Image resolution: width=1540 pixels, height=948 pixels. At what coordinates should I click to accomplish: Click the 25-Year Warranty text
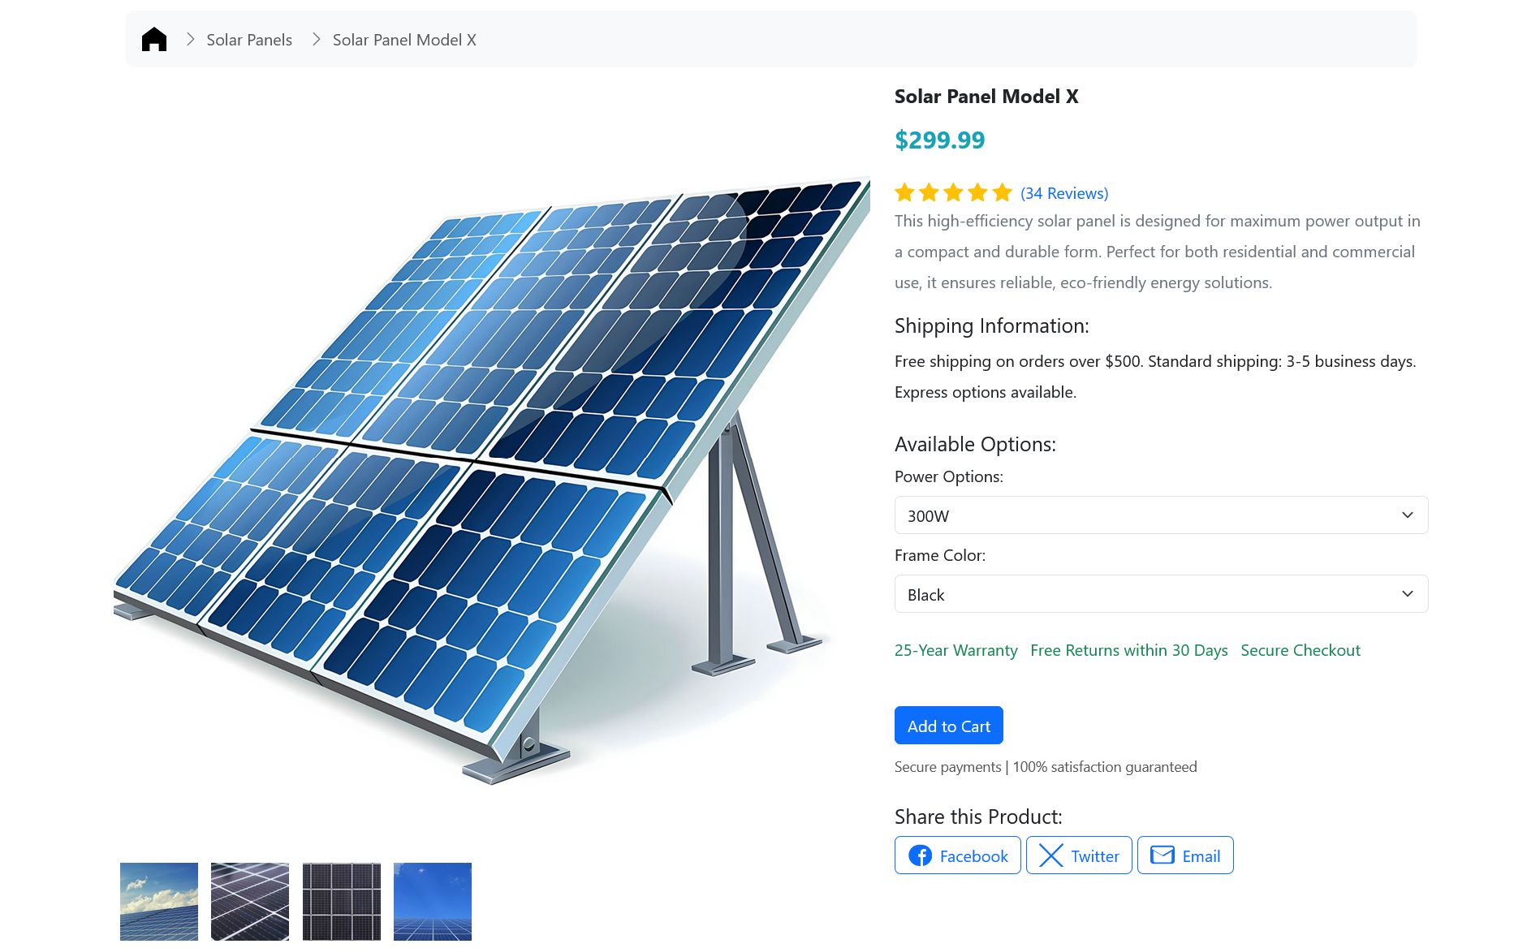(955, 650)
